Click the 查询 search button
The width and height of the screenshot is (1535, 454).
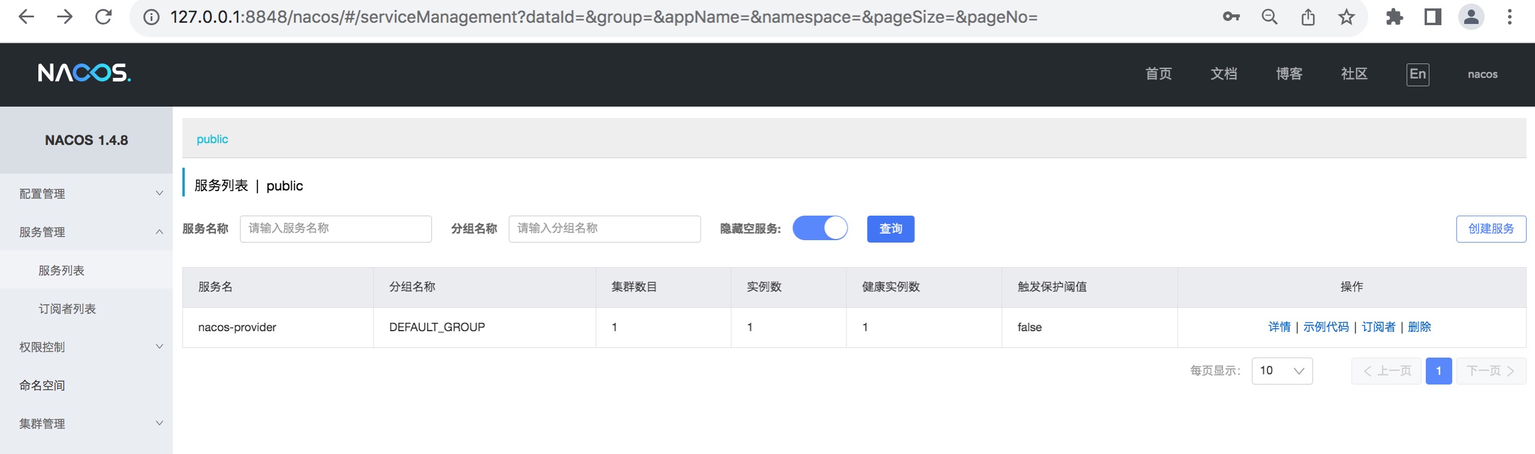[890, 229]
